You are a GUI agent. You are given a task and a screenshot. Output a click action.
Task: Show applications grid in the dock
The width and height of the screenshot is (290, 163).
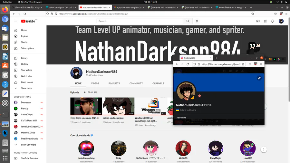tap(5, 158)
